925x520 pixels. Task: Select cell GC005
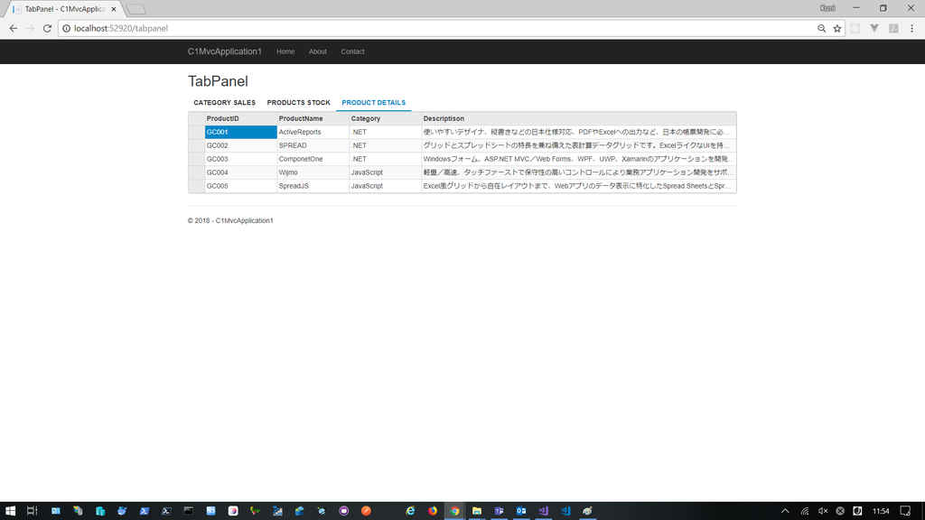pyautogui.click(x=240, y=186)
